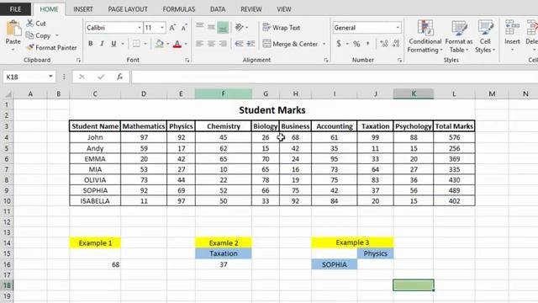Activate the Format Painter brush
Image resolution: width=538 pixels, height=303 pixels.
pyautogui.click(x=30, y=47)
